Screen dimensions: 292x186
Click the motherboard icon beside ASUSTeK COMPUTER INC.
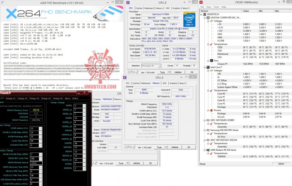click(x=208, y=17)
